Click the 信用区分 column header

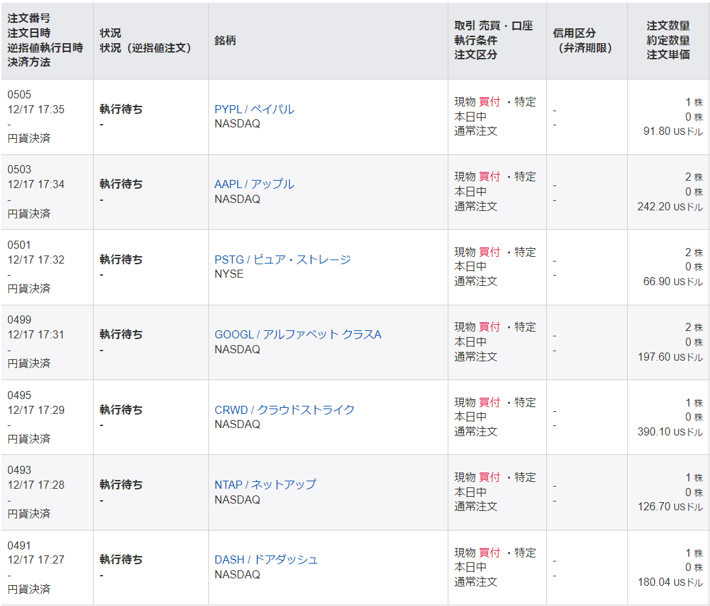574,33
